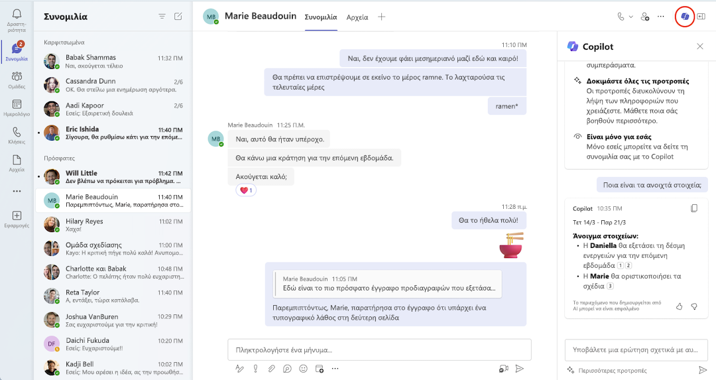Image resolution: width=716 pixels, height=380 pixels.
Task: Open the Will Little conversation
Action: [113, 177]
